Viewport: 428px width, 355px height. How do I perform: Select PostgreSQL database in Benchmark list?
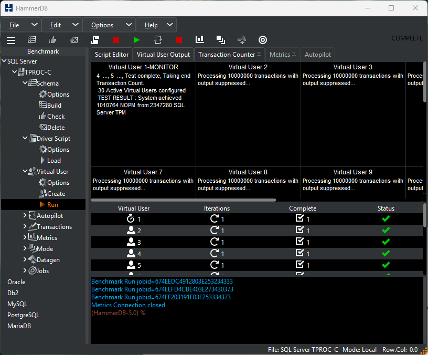click(23, 315)
